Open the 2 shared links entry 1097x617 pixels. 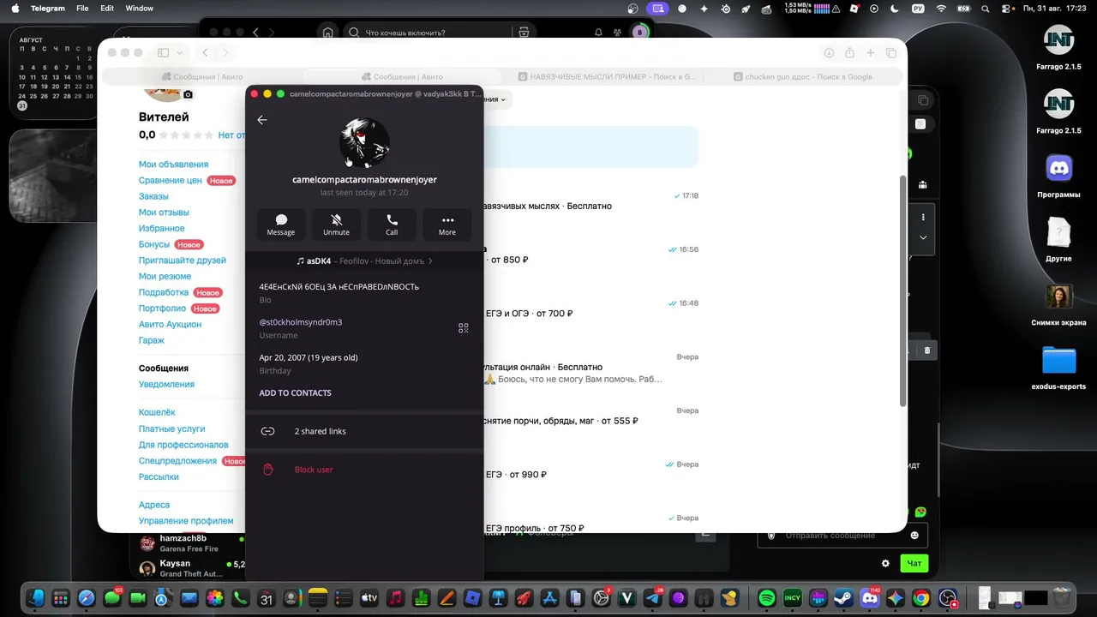click(x=364, y=431)
